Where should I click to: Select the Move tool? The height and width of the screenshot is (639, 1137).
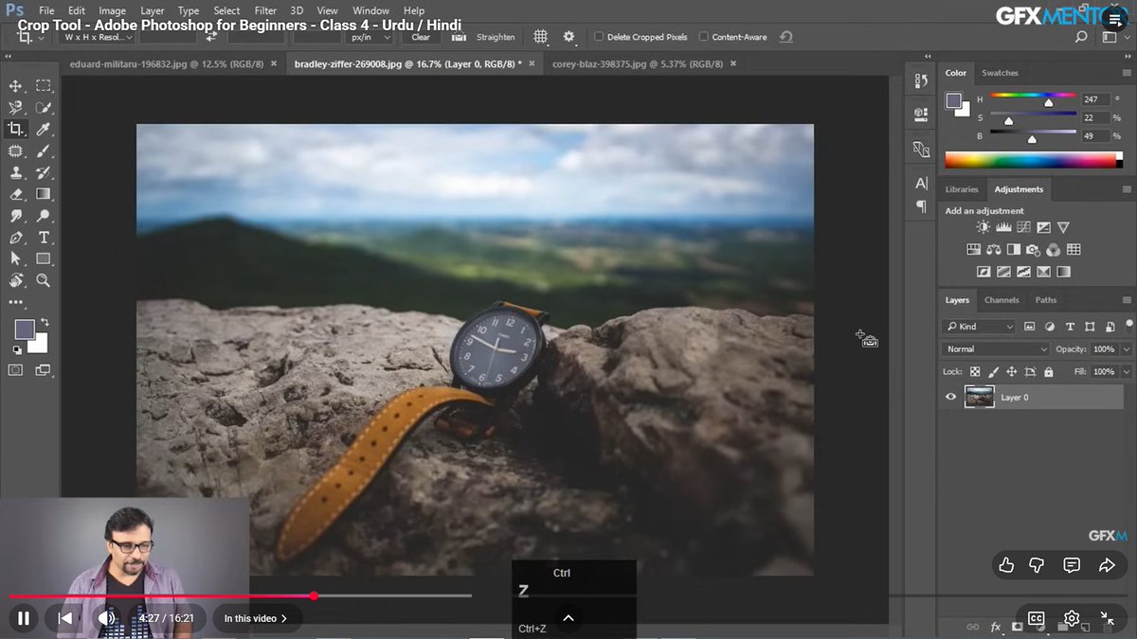tap(15, 86)
